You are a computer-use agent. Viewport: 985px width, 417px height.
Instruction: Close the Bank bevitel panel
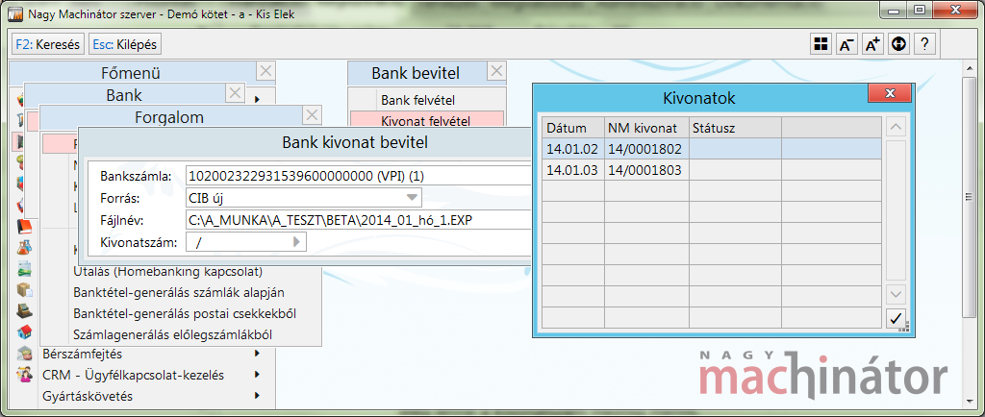click(x=496, y=71)
